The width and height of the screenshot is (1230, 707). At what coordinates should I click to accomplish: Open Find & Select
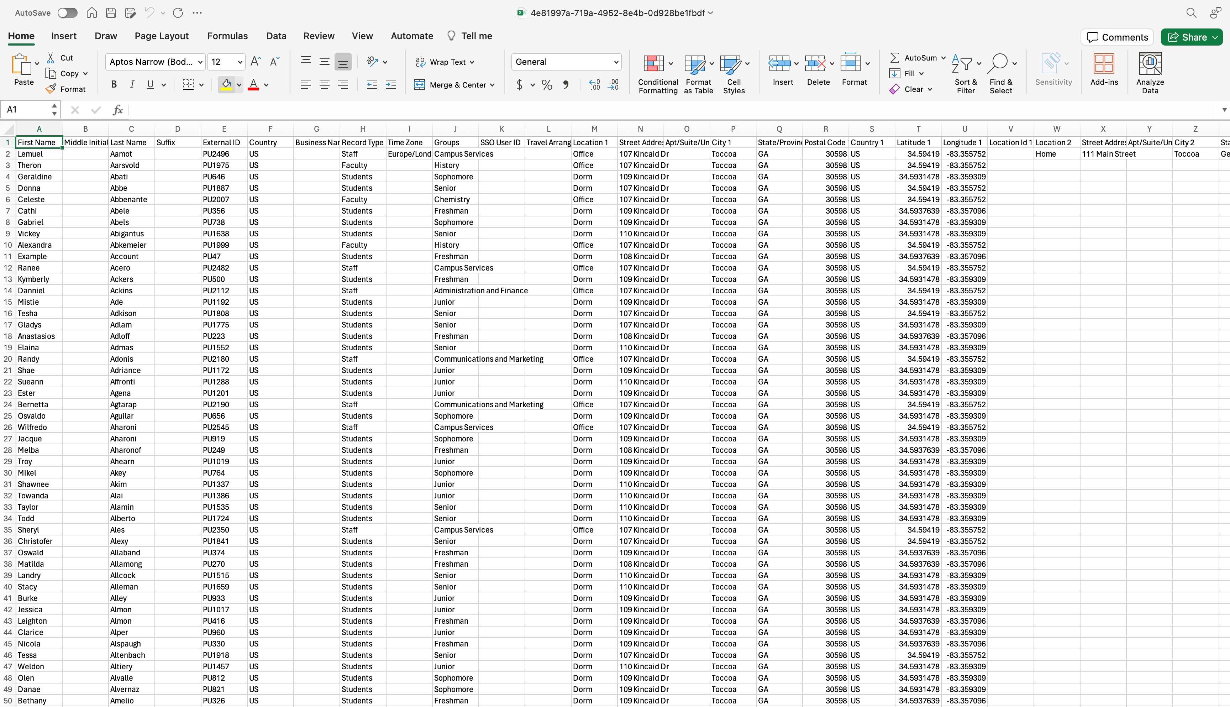[1002, 73]
